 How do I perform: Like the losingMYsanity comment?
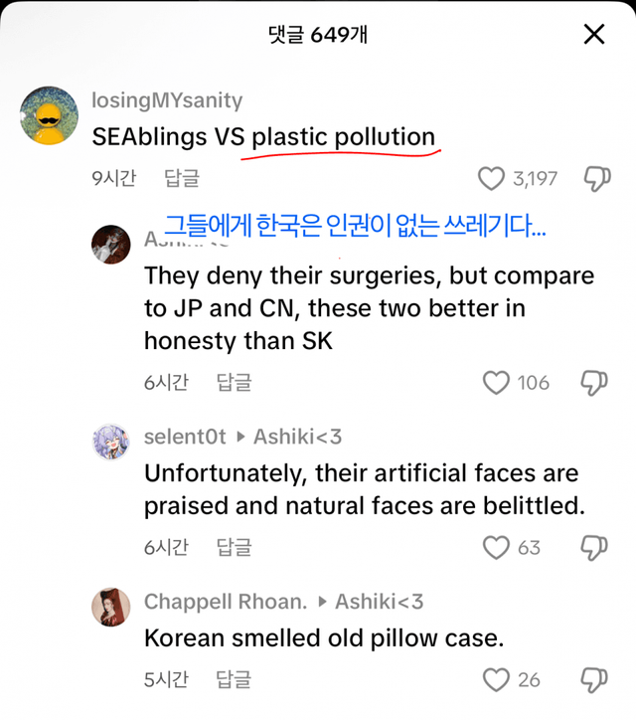[x=491, y=179]
